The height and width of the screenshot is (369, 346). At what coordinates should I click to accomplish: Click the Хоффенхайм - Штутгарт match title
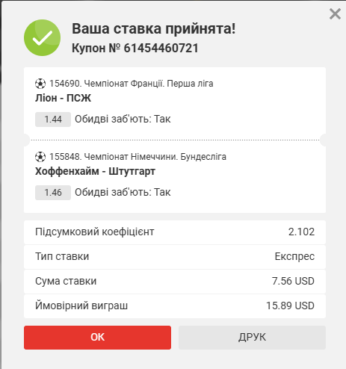[95, 171]
